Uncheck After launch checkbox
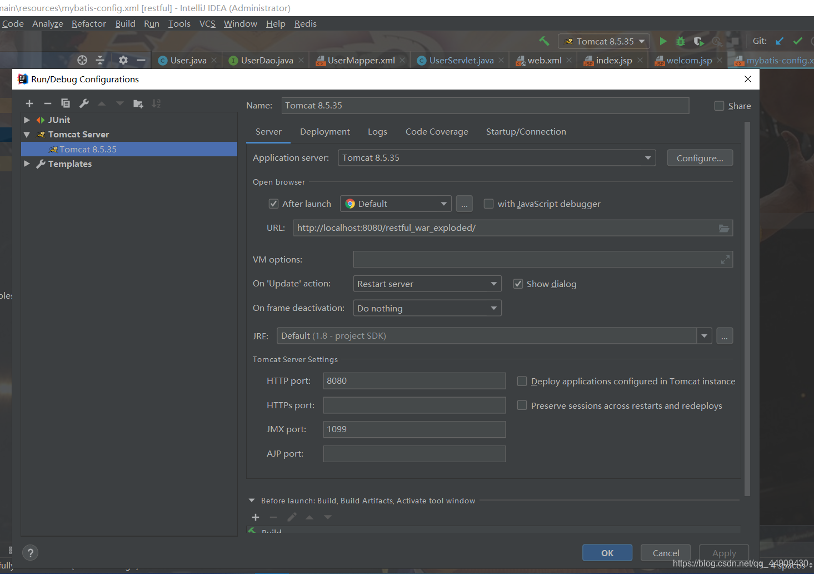Screen dimensions: 814x574 click(x=273, y=204)
